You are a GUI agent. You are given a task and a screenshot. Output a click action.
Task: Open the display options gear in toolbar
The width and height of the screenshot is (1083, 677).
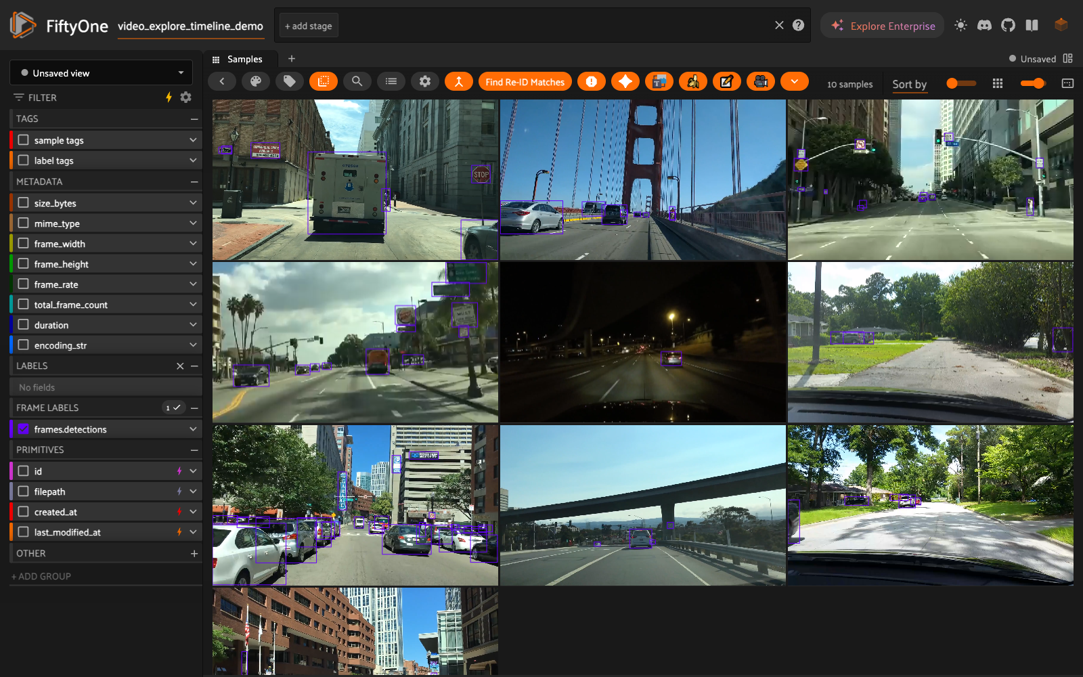coord(425,81)
